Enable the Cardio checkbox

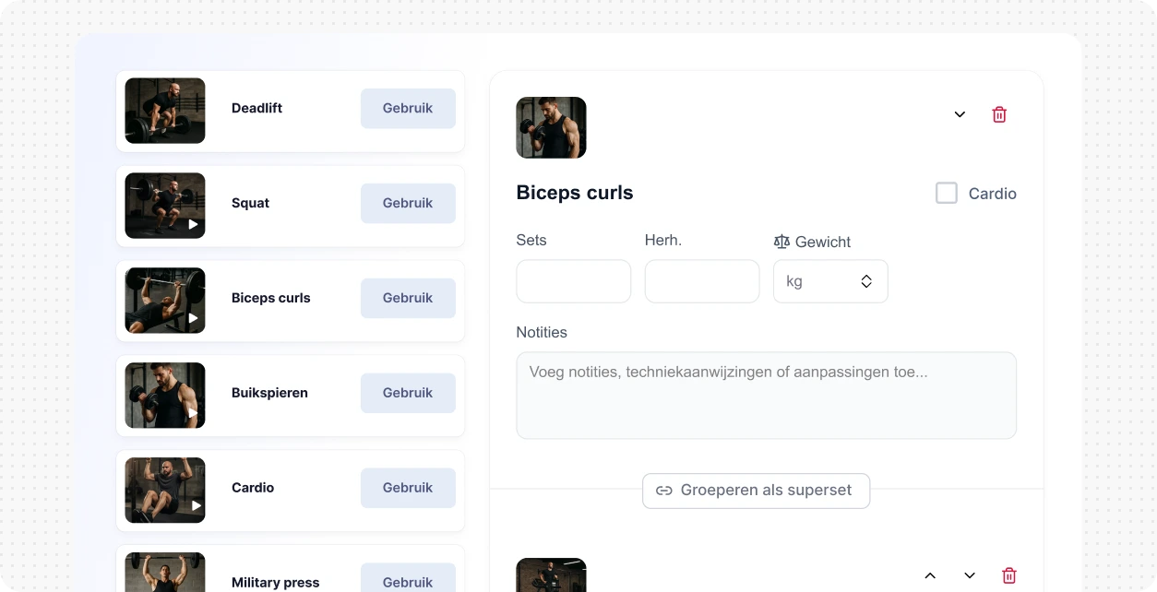click(947, 193)
